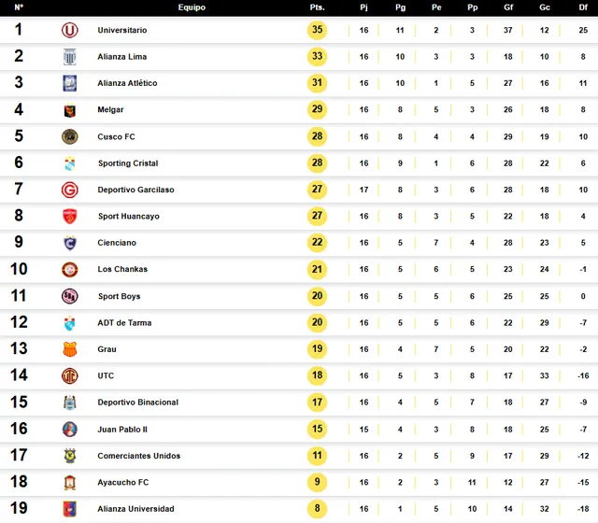Open the Los Chankas team link
This screenshot has width=598, height=523.
(x=122, y=269)
